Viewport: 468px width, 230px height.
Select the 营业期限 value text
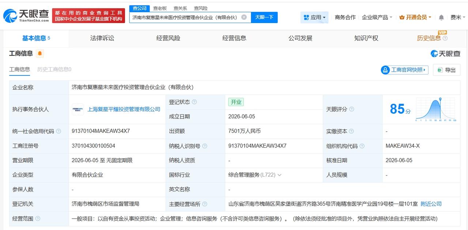pos(102,161)
